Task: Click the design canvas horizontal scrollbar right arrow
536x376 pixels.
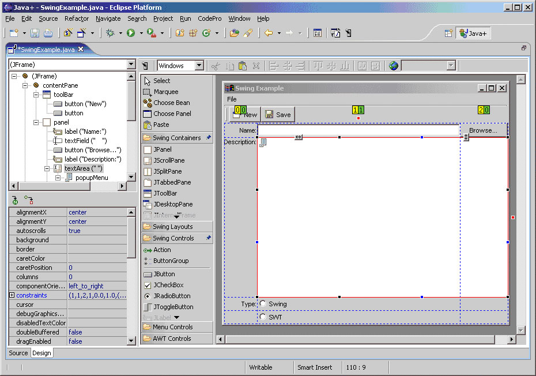Action: (511, 340)
